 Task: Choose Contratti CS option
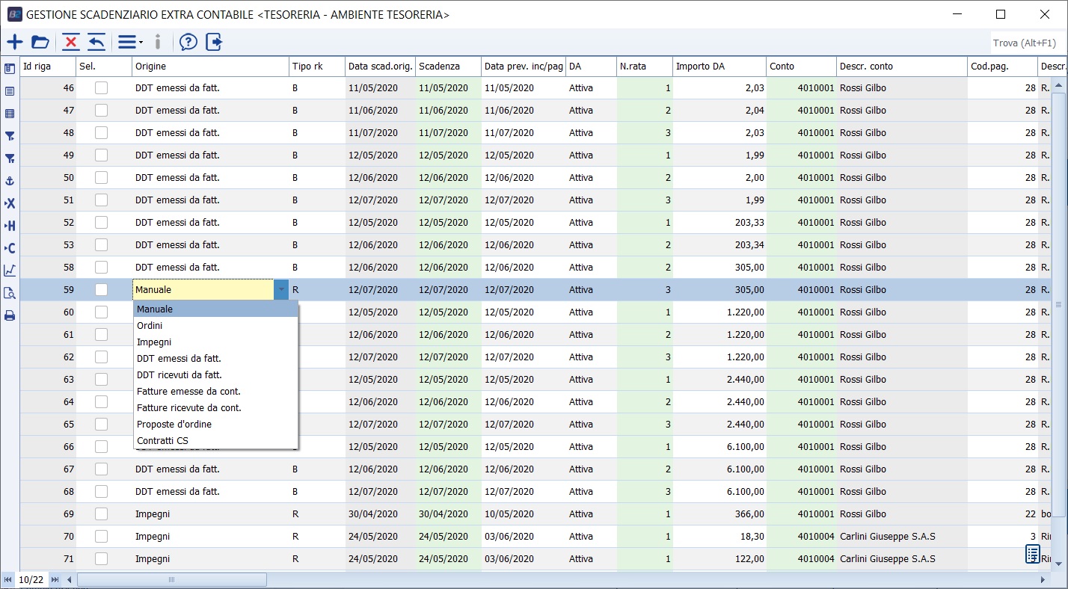[x=215, y=441]
